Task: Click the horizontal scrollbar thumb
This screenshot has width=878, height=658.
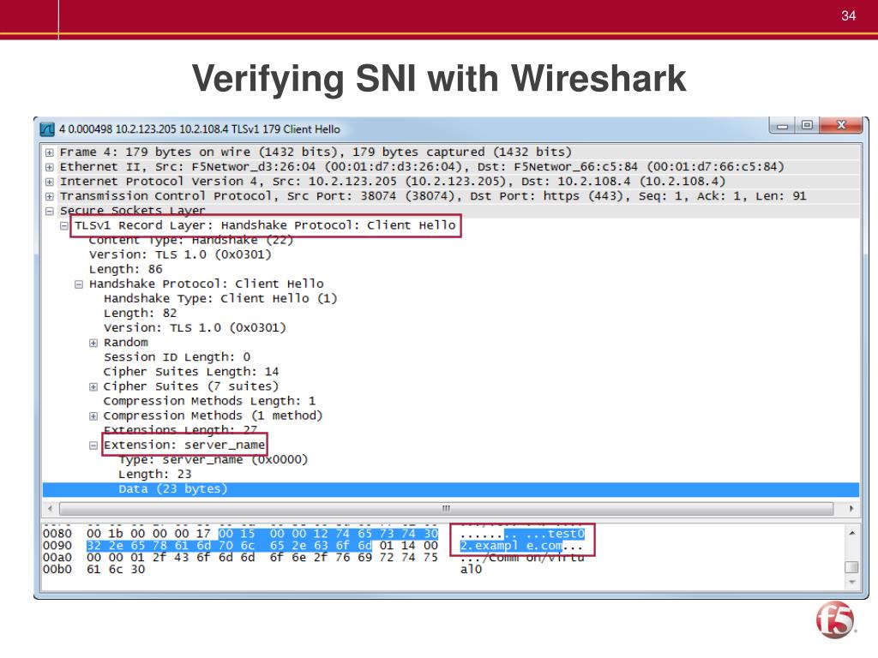Action: (x=446, y=509)
